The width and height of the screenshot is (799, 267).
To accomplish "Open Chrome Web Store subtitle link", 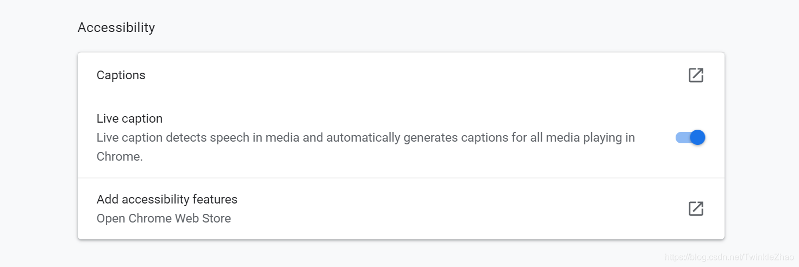I will pos(164,219).
